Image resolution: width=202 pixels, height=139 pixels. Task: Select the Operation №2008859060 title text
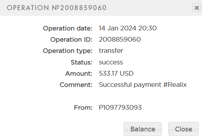point(57,8)
